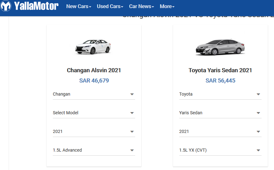Click the YallaMotor logo icon
The height and width of the screenshot is (170, 274).
coord(6,6)
